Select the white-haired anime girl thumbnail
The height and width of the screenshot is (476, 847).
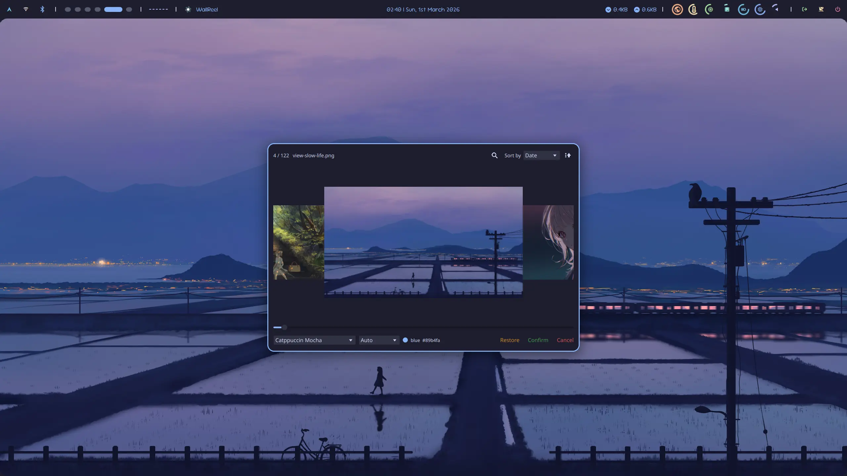pos(548,242)
